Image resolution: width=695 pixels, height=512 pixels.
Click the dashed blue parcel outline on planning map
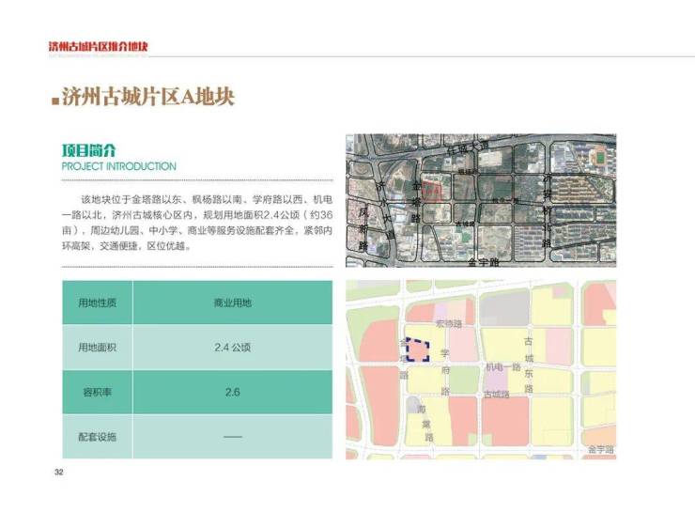pos(418,350)
